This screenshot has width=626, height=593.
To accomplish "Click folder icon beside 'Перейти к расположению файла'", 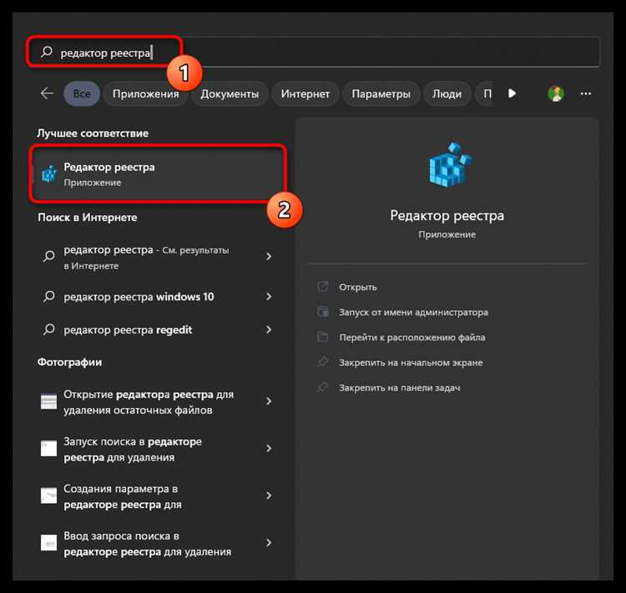I will (x=322, y=336).
